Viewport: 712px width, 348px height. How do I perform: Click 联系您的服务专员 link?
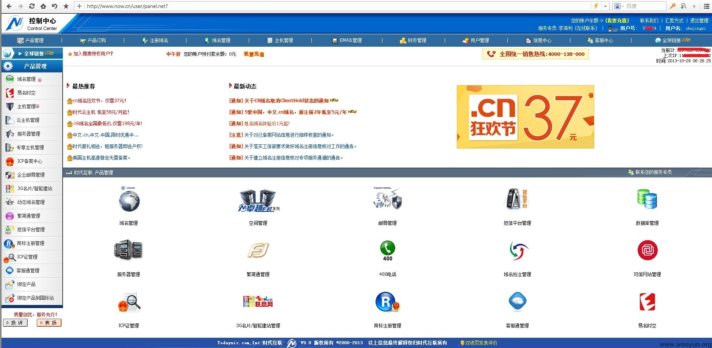click(654, 172)
